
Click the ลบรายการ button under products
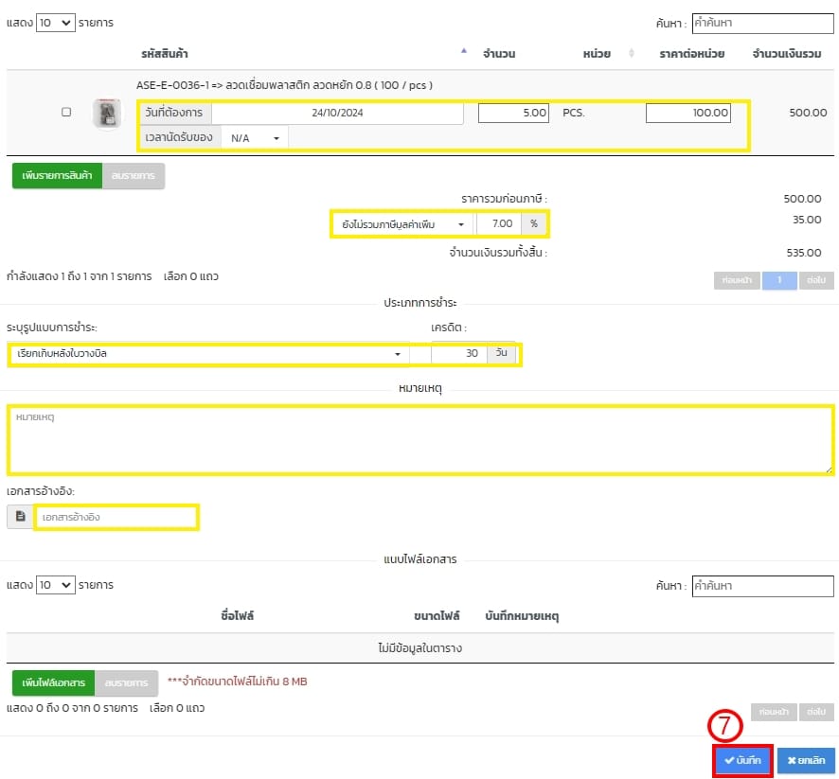click(x=134, y=177)
